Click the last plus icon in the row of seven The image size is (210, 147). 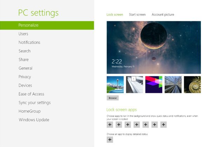[163, 124]
